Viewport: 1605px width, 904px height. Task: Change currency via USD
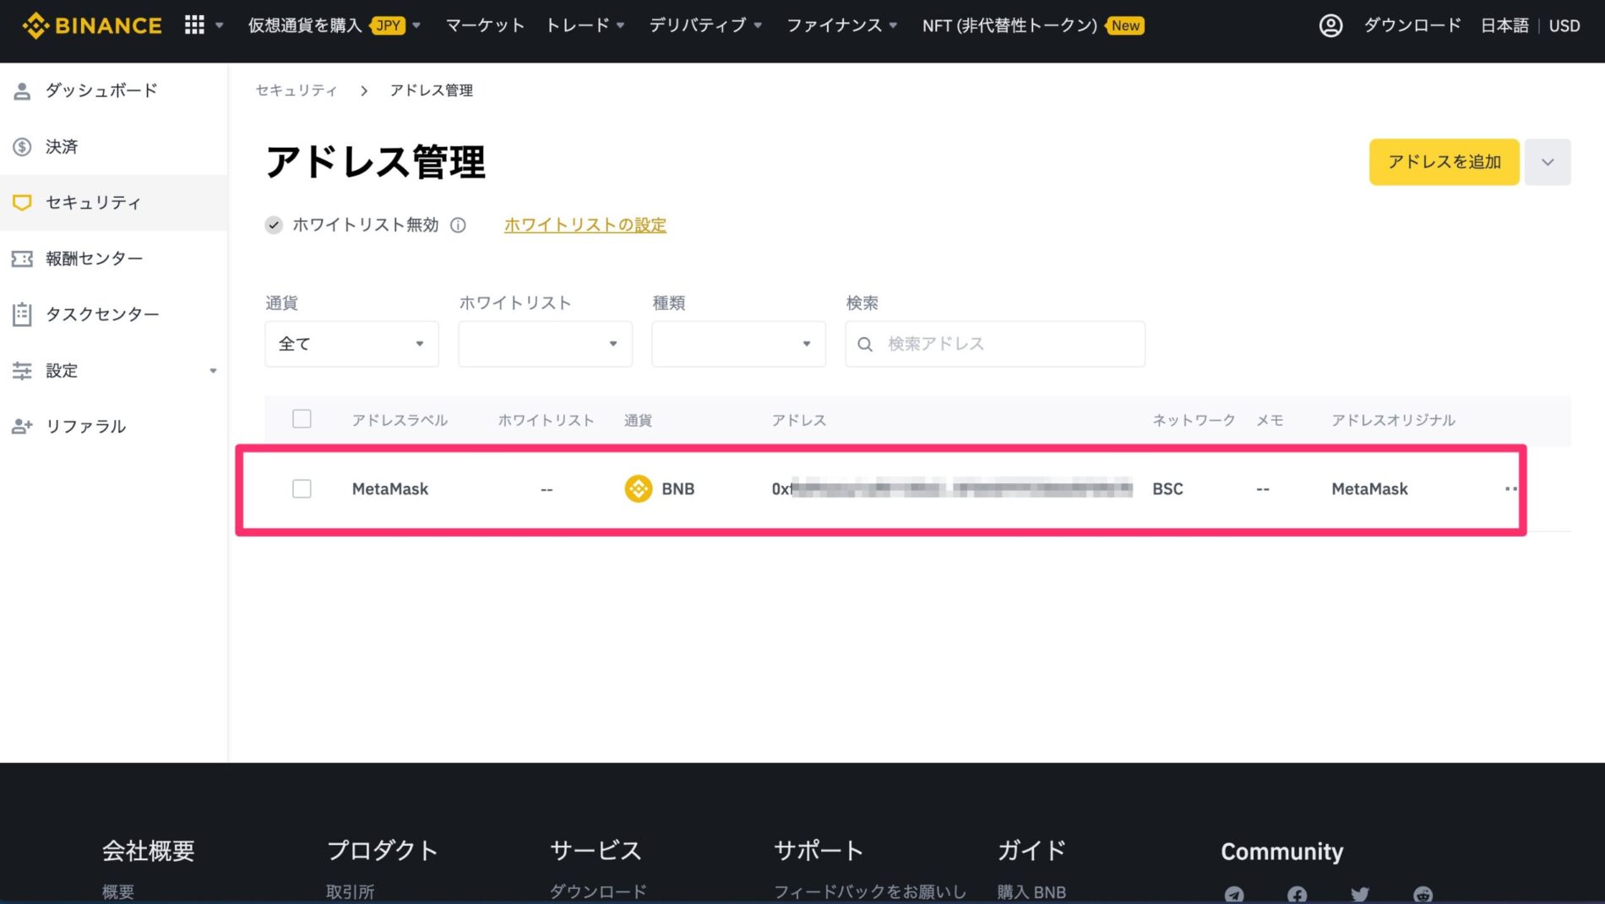(x=1564, y=25)
